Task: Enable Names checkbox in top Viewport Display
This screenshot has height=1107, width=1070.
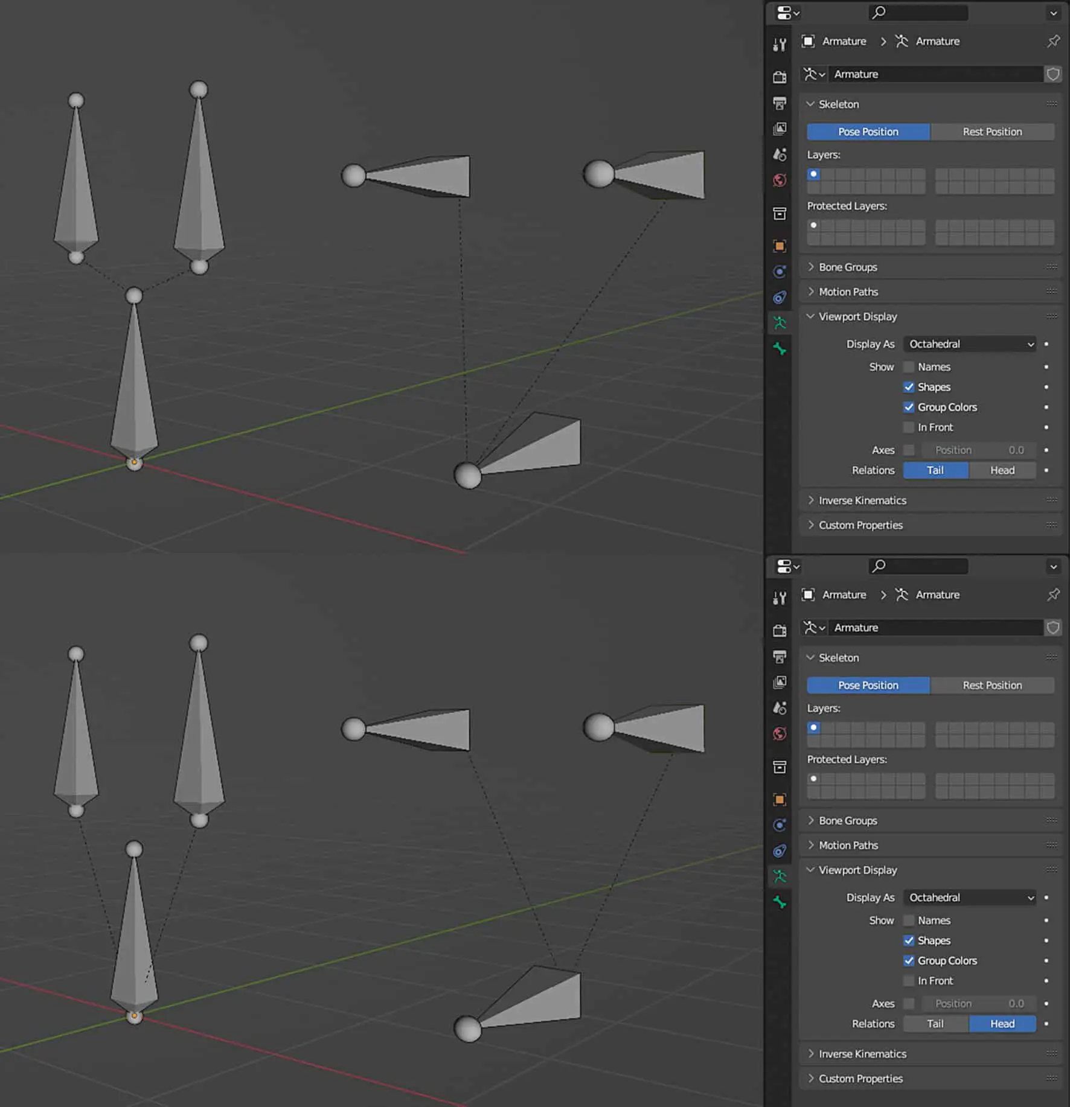Action: click(x=909, y=367)
